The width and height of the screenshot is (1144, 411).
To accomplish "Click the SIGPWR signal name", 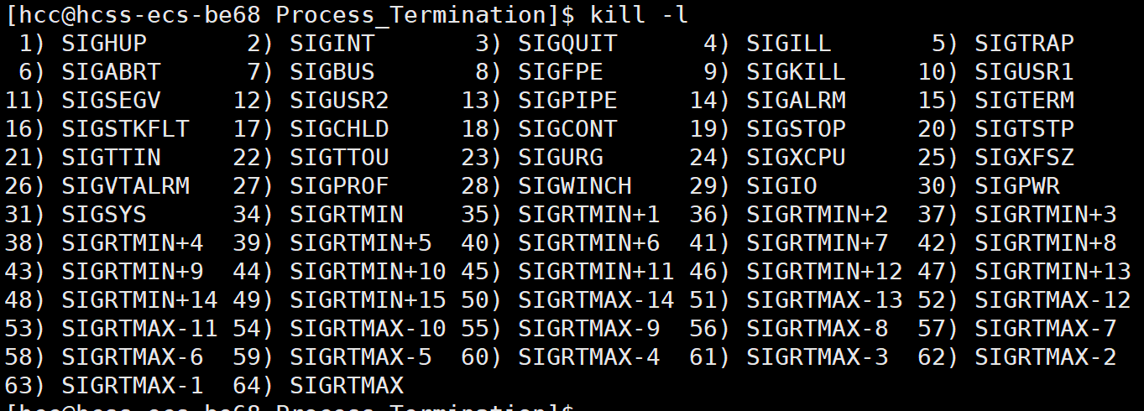I will click(x=1017, y=185).
